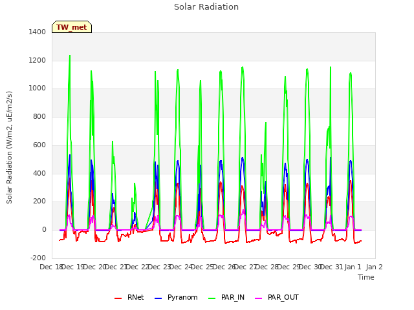This screenshot has height=310, width=414.
Task: Click the 1000 y-axis tick label
Action: tap(38, 88)
